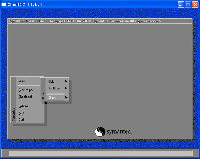Image resolution: width=200 pixels, height=159 pixels.
Task: Click the Ghost32 title bar app icon
Action: coord(4,4)
